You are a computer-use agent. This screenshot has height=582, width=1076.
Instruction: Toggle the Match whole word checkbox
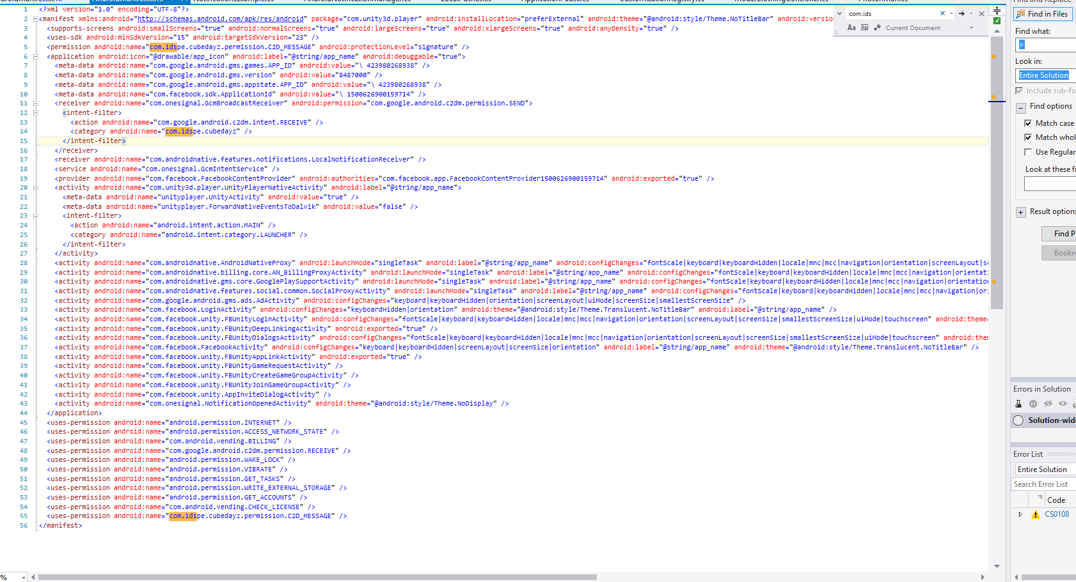click(x=1028, y=137)
